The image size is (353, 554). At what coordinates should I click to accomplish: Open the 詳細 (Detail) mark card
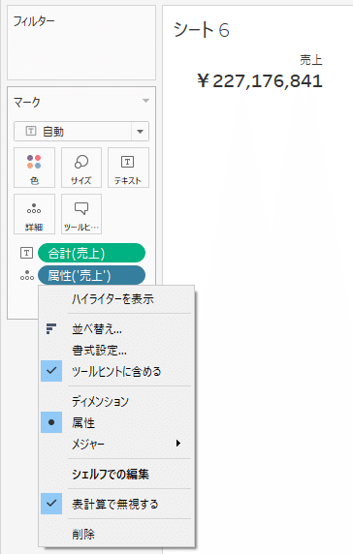(x=34, y=214)
